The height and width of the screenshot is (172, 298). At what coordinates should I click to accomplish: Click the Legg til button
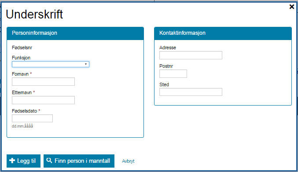pyautogui.click(x=24, y=161)
